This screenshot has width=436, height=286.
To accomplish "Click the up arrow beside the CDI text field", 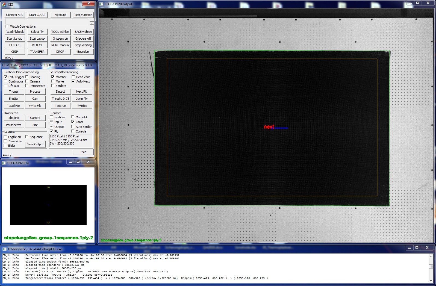I will 92,20.
